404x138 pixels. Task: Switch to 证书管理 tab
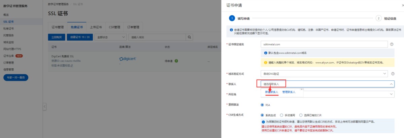click(x=58, y=27)
